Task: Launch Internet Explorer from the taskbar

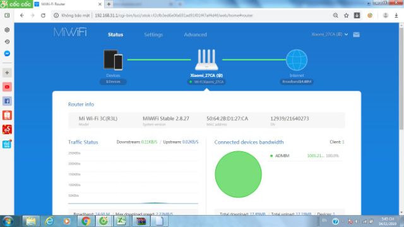Action: click(x=49, y=221)
